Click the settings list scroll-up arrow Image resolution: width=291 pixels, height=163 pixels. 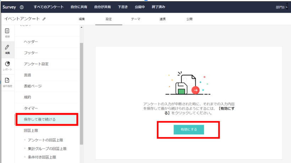pyautogui.click(x=82, y=28)
